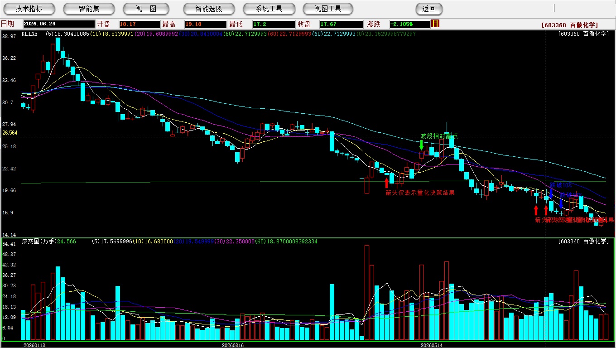This screenshot has width=616, height=348.
Task: Click the leftmost red arrow near chart's right end
Action: coord(536,210)
